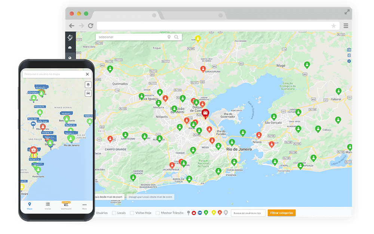The height and width of the screenshot is (234, 374).
Task: Click the location pin icon in selecionar box
Action: (169, 37)
